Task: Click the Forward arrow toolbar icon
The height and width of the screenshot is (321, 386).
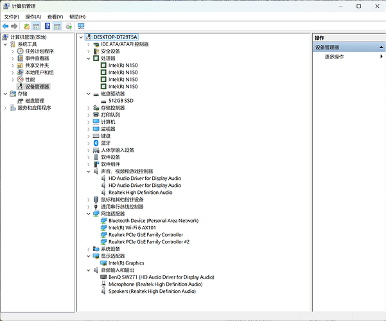Action: tap(14, 26)
